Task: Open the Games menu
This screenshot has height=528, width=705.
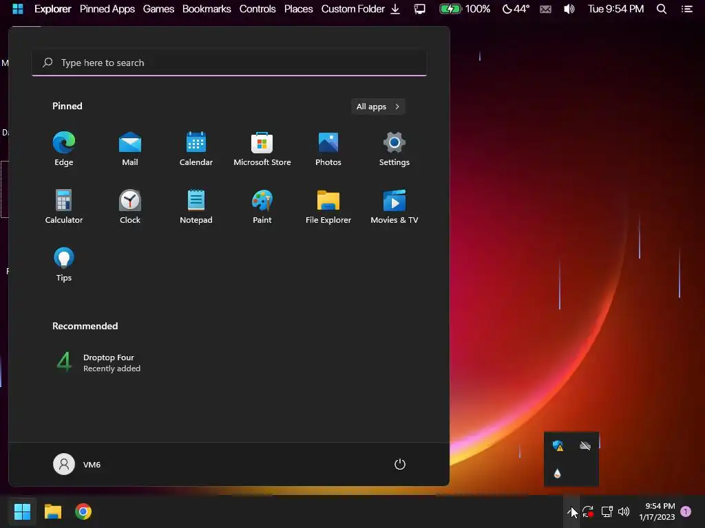Action: [x=158, y=9]
